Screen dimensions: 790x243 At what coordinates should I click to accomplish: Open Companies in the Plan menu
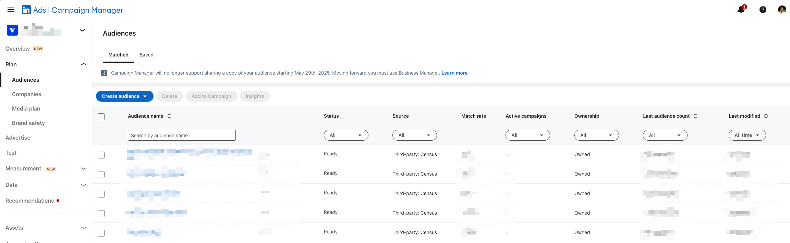click(26, 94)
